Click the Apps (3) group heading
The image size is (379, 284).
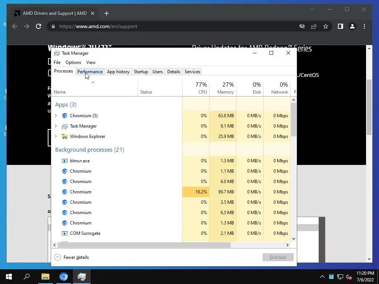pos(66,105)
